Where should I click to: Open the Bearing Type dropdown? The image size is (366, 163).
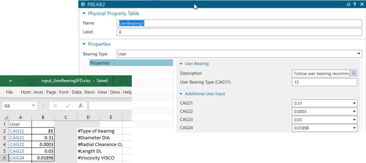coord(359,54)
